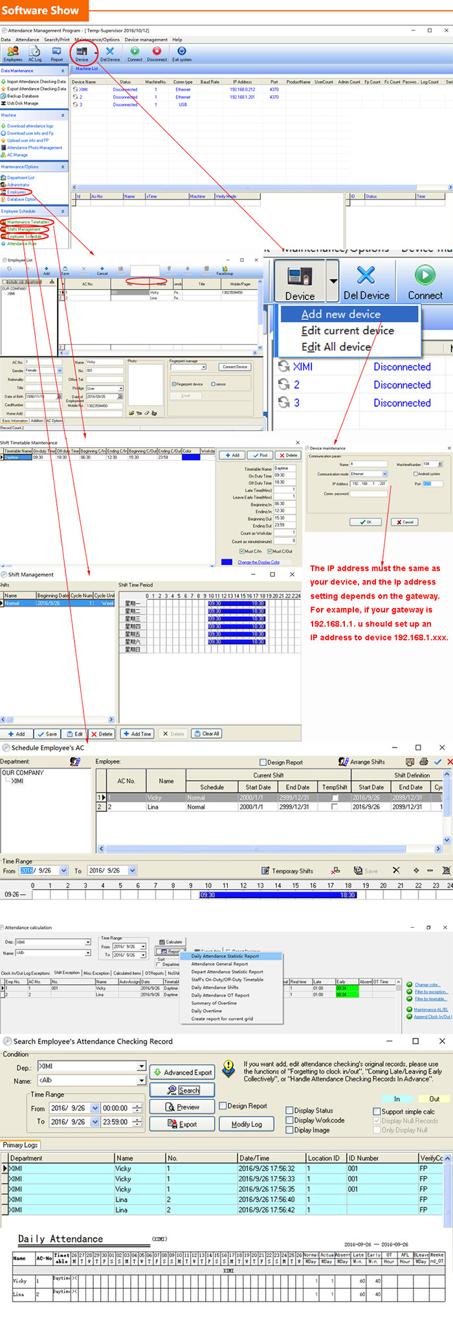
Task: Click the large Del Device X icon
Action: tap(366, 275)
